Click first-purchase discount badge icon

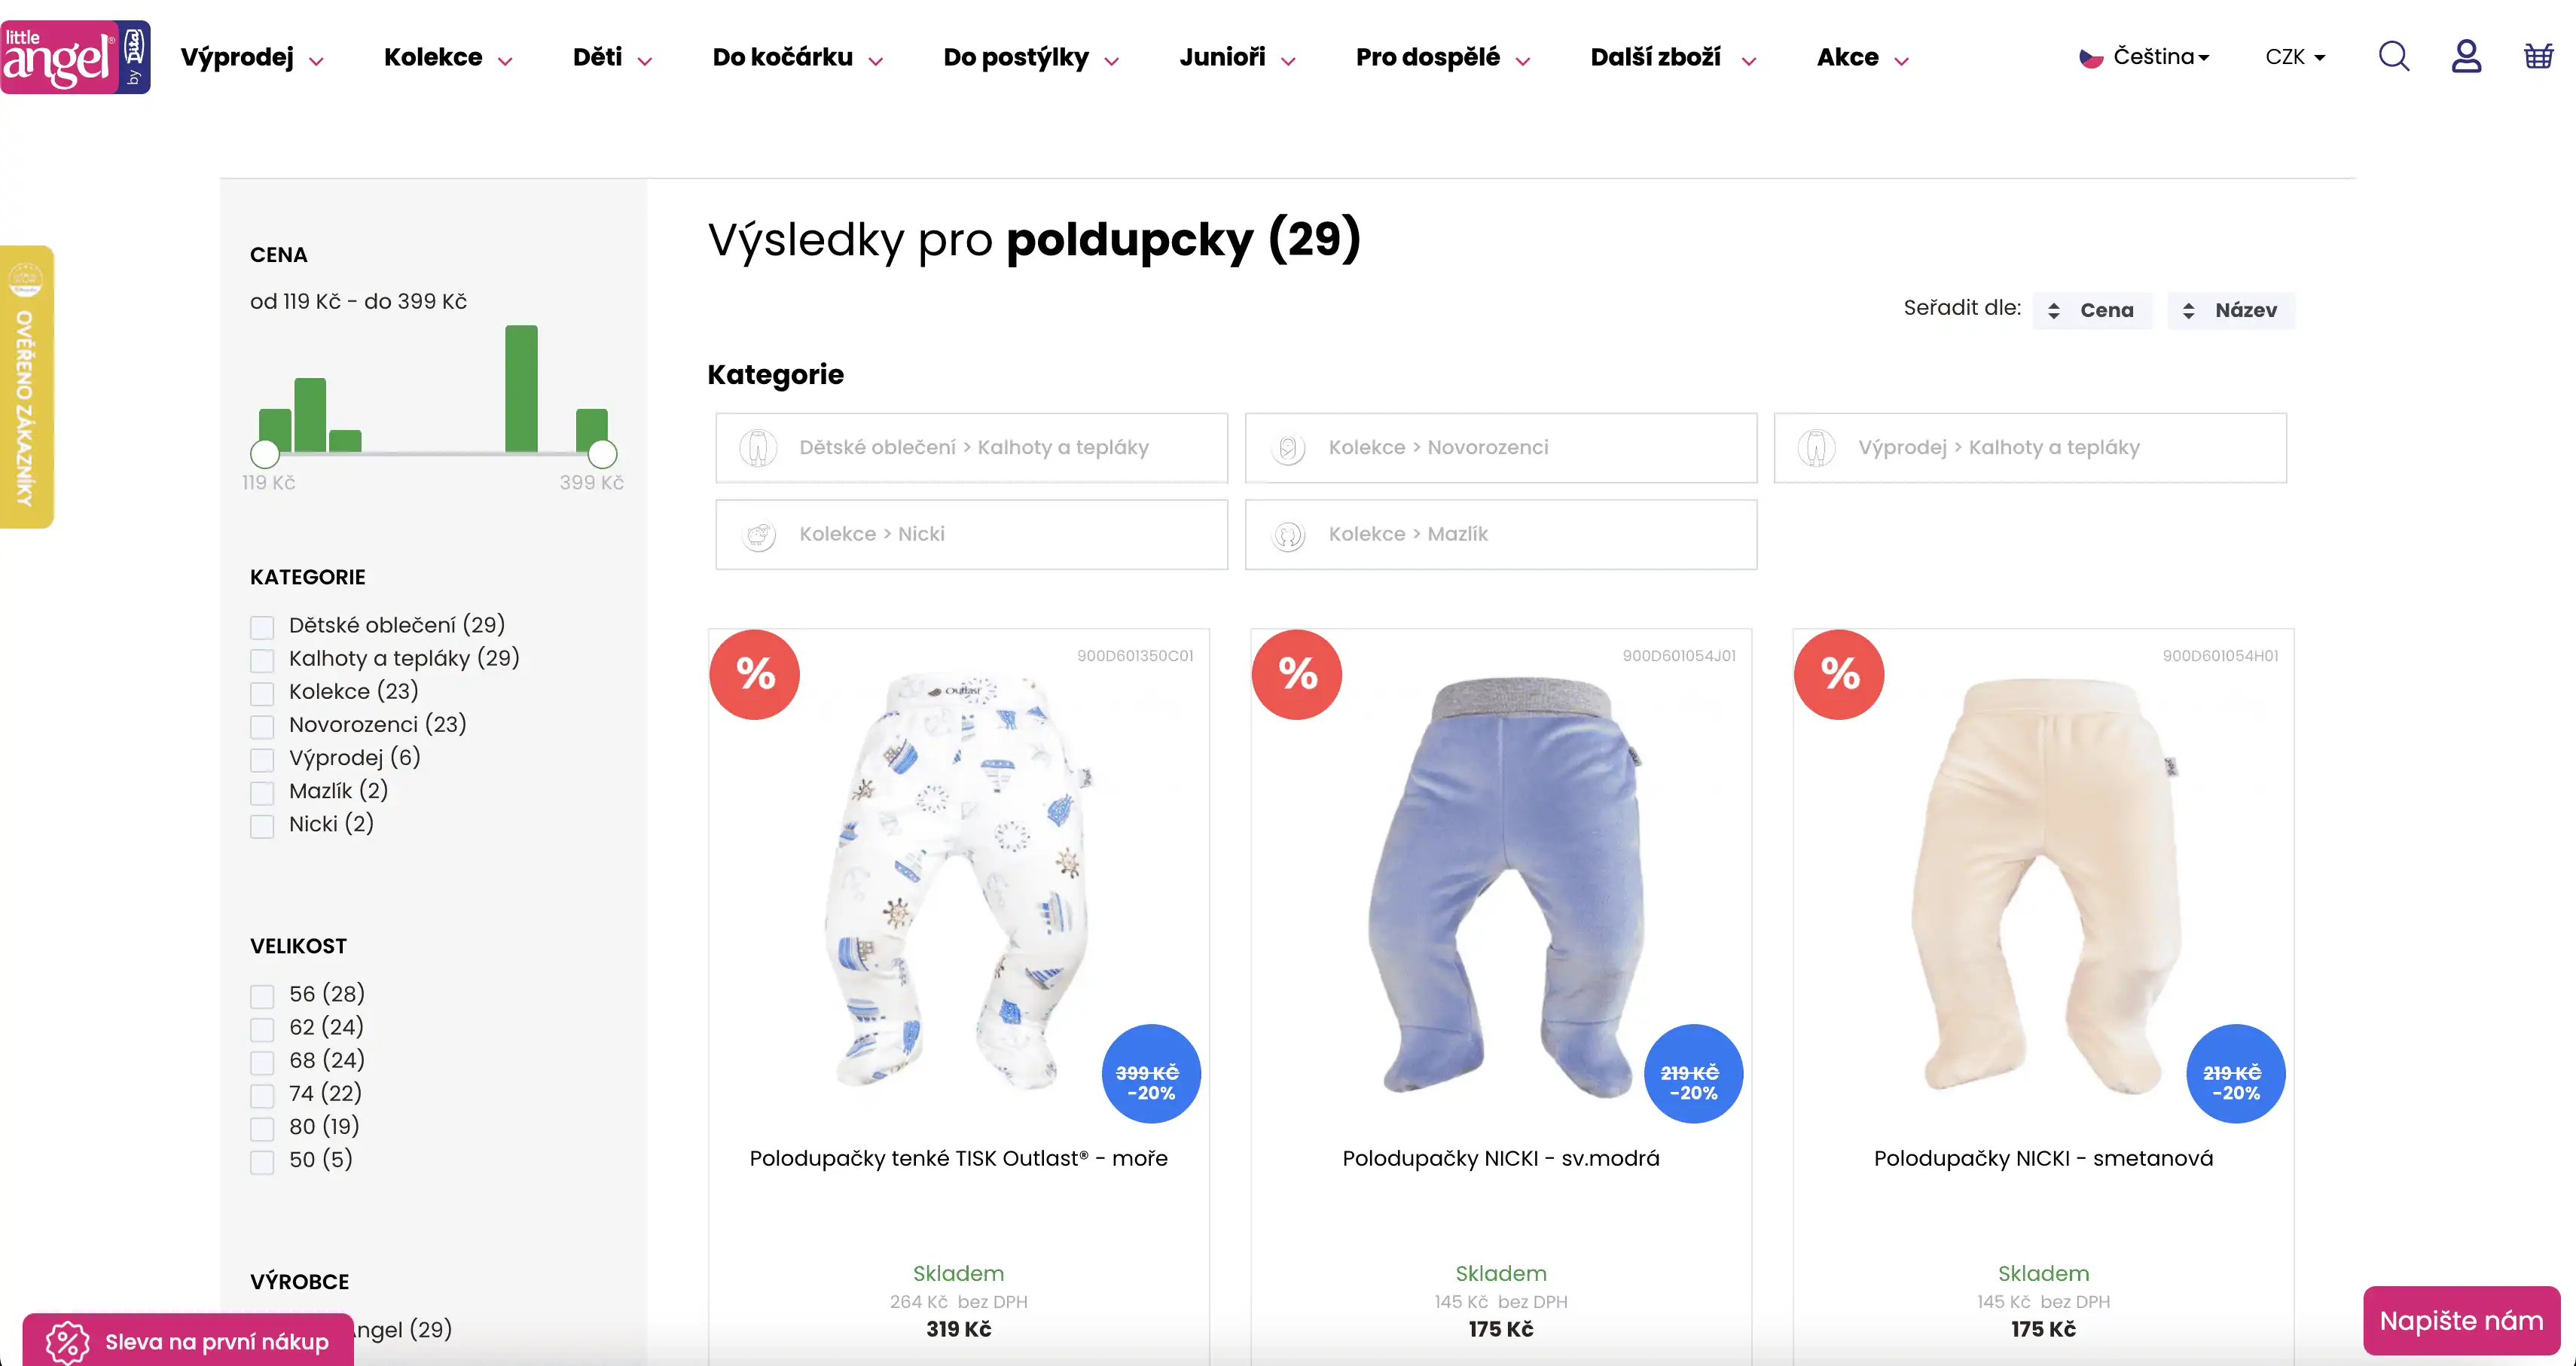[67, 1342]
